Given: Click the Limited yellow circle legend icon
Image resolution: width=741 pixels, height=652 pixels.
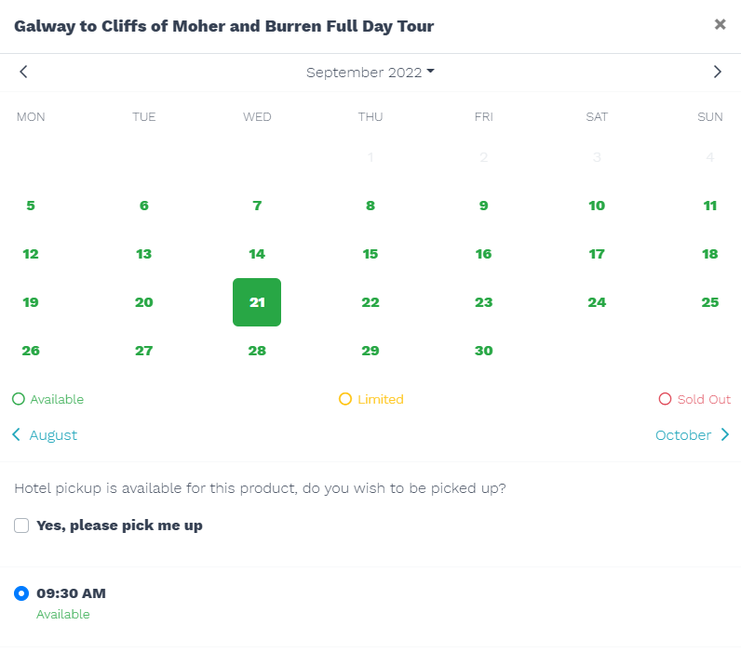Looking at the screenshot, I should point(345,399).
